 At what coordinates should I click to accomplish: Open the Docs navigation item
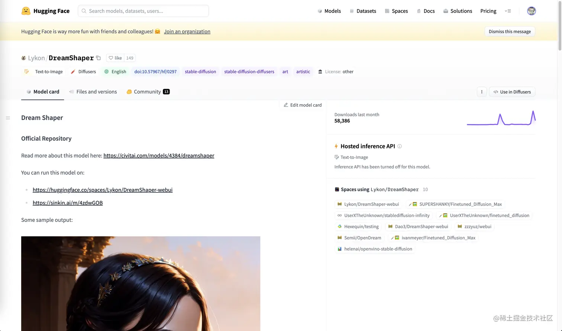click(426, 11)
